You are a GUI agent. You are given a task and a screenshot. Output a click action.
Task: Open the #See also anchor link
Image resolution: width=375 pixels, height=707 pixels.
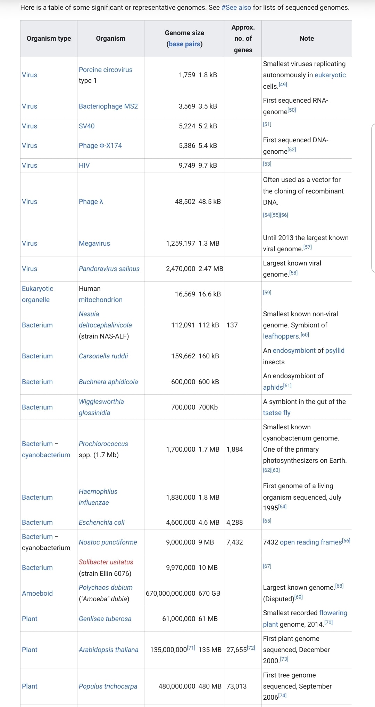pyautogui.click(x=236, y=7)
